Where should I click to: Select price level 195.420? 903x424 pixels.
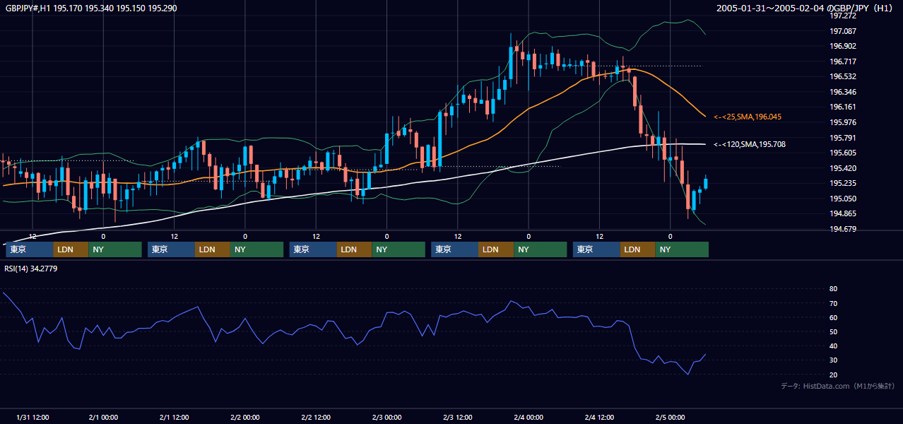[842, 168]
